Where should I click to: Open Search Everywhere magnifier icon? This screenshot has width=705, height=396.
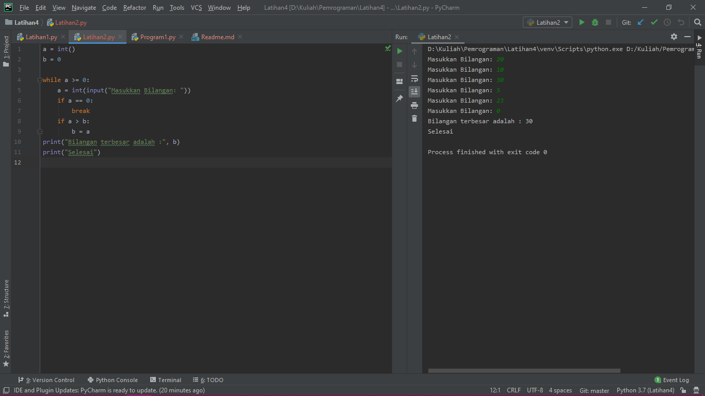click(698, 22)
